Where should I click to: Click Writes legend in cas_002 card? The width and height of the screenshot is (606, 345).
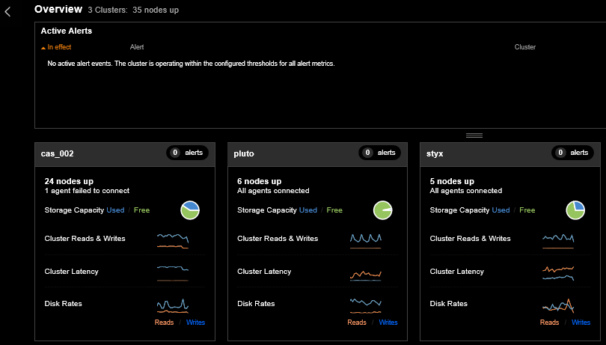tap(195, 323)
